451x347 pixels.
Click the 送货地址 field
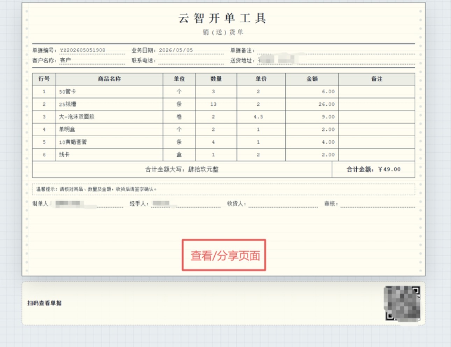pos(336,61)
